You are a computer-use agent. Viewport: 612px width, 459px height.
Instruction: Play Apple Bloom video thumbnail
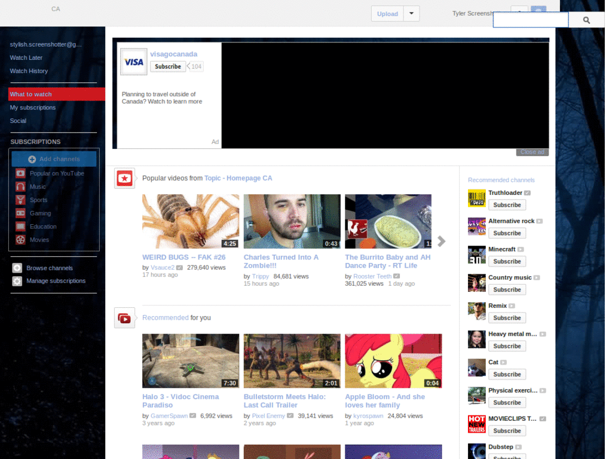point(393,360)
